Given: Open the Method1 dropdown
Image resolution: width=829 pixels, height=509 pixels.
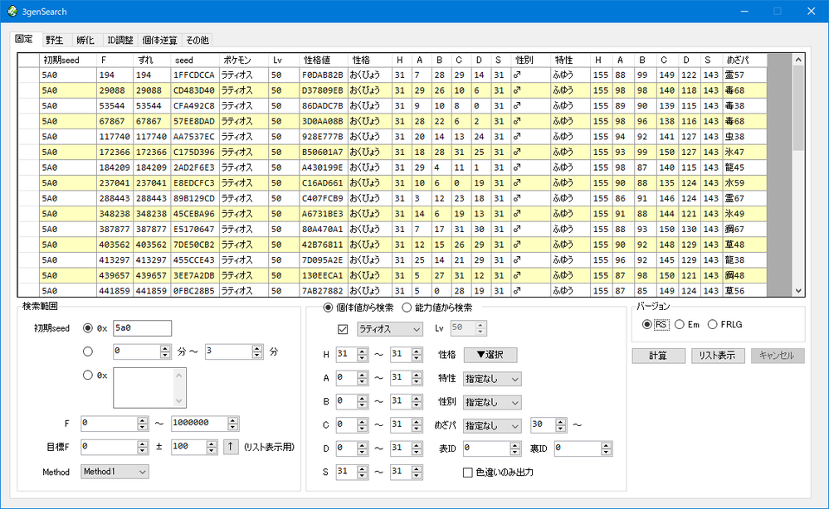Looking at the screenshot, I should 115,472.
